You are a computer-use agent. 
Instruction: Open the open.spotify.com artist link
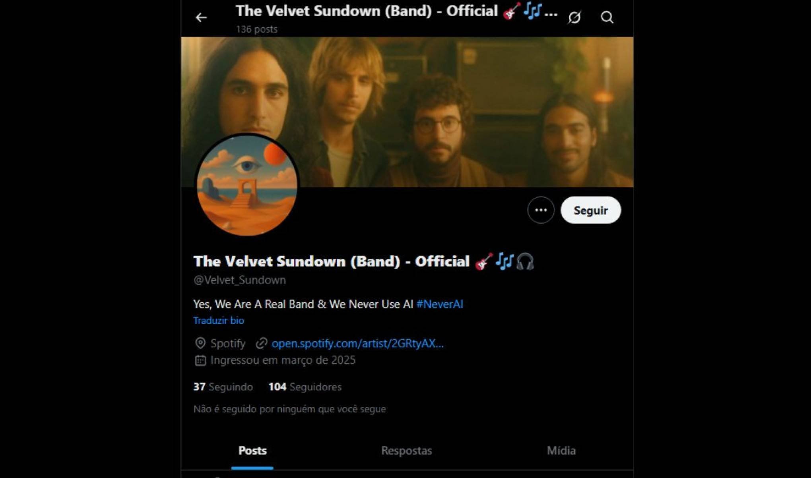[x=357, y=344]
